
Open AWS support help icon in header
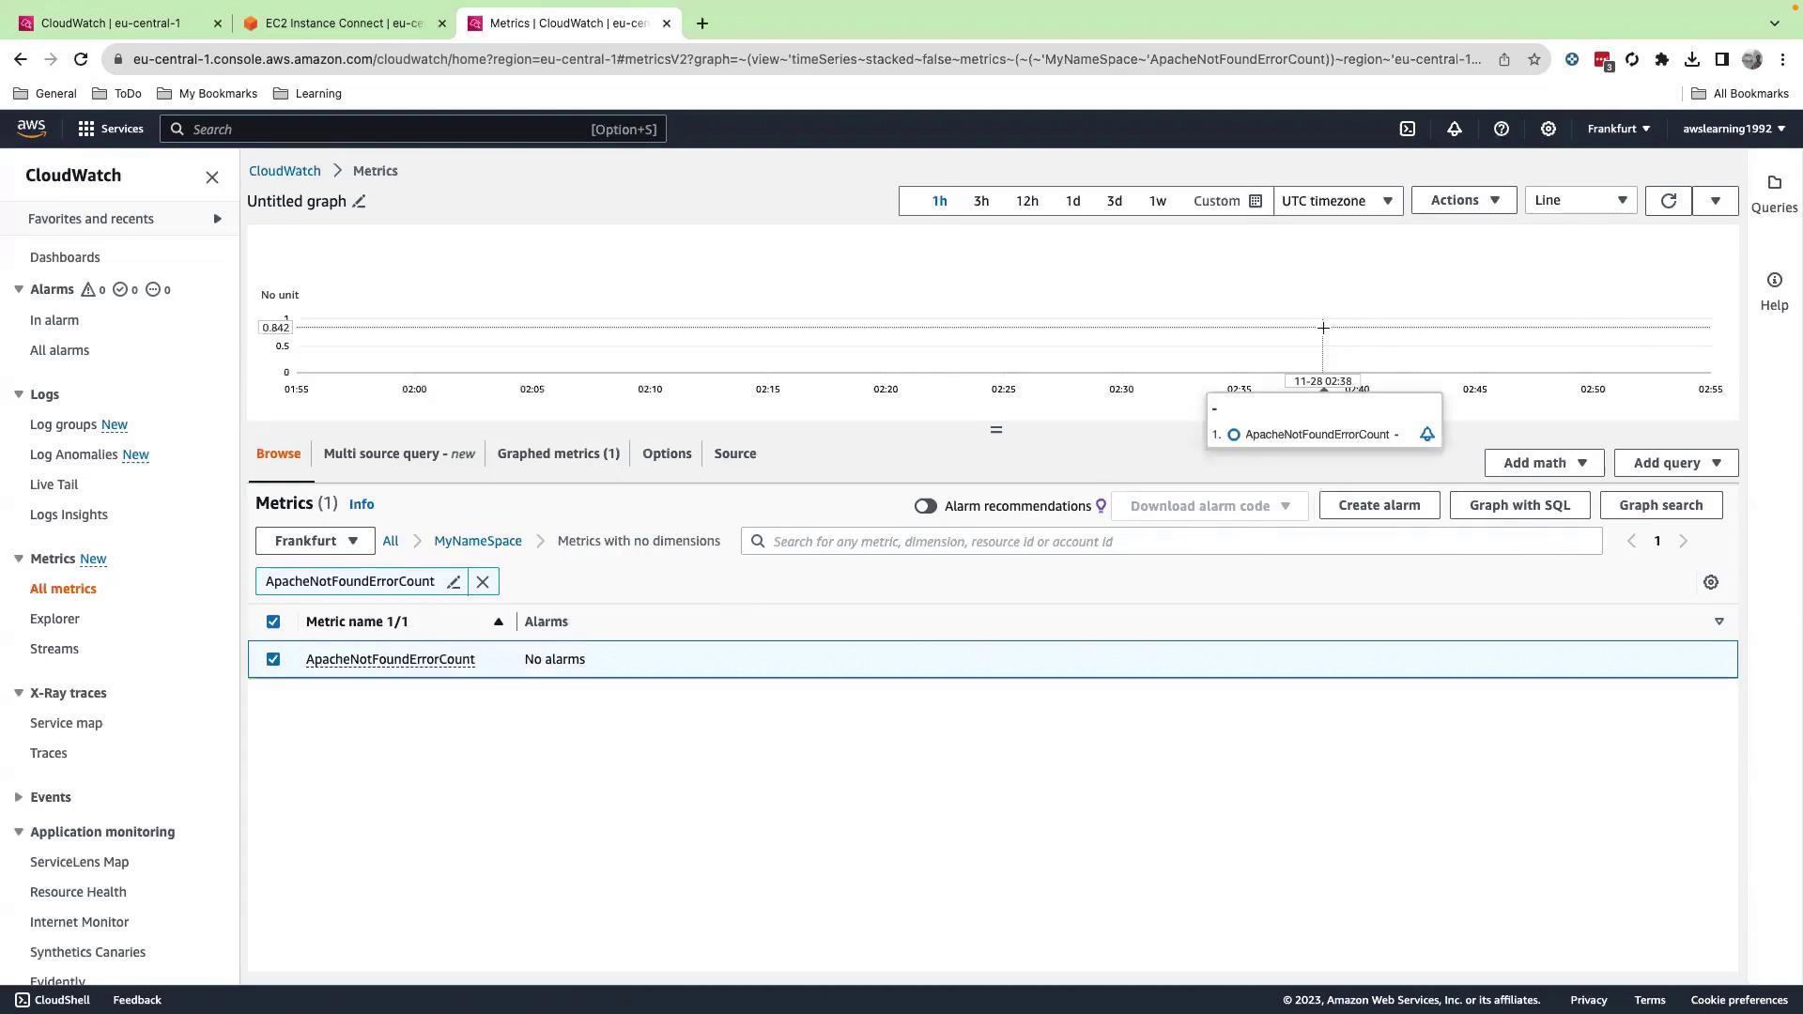pos(1501,129)
